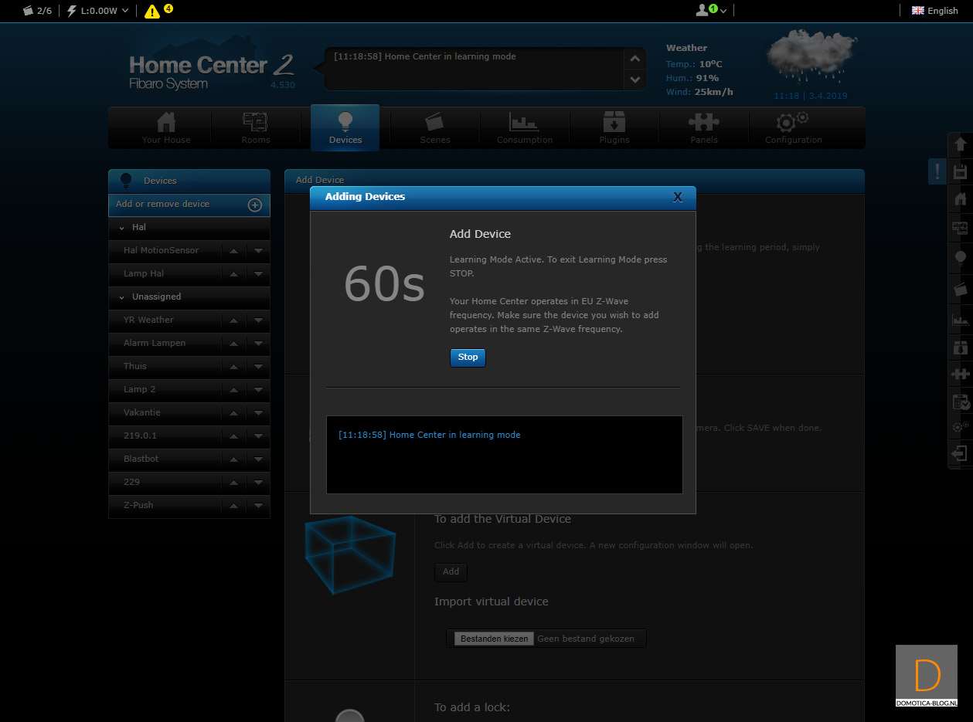Open the Configuration tab
This screenshot has width=973, height=722.
point(794,128)
